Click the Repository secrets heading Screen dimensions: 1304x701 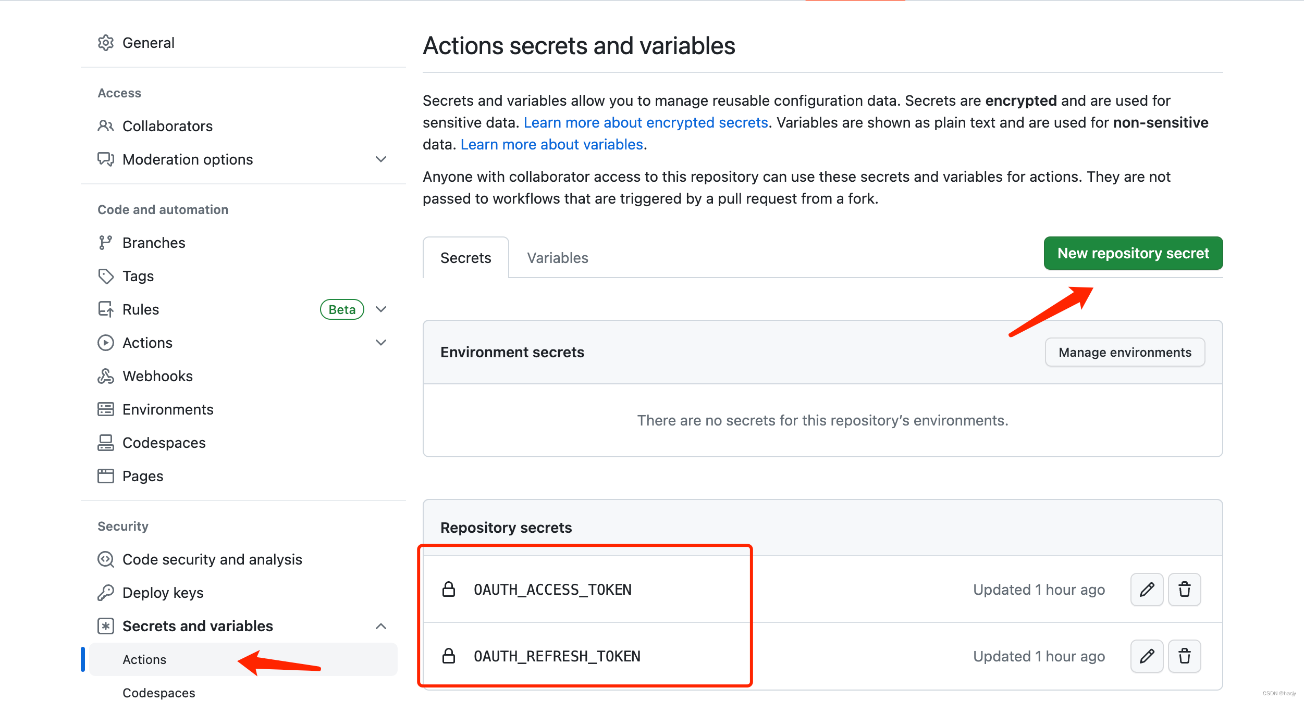point(506,528)
